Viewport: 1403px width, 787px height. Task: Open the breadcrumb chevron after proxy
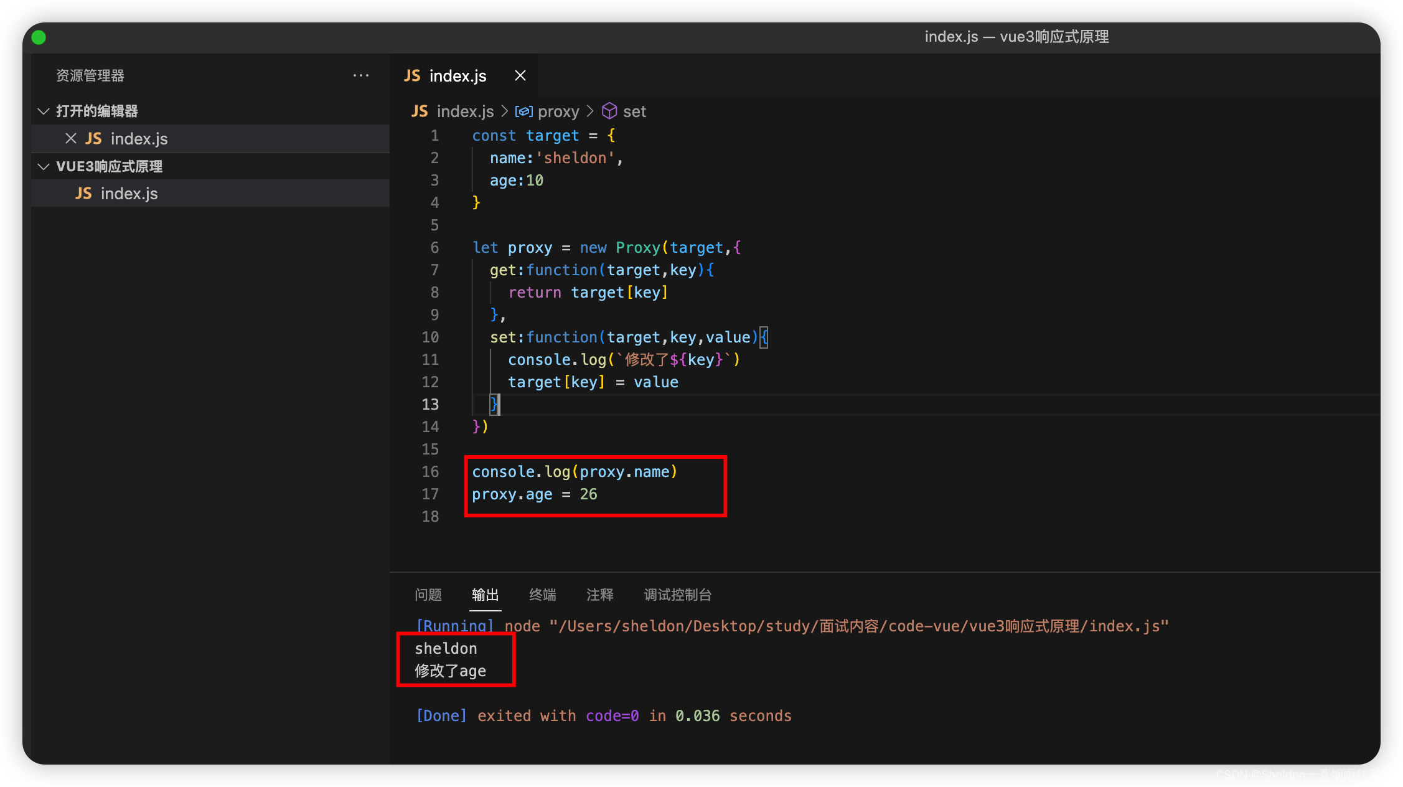click(x=590, y=111)
